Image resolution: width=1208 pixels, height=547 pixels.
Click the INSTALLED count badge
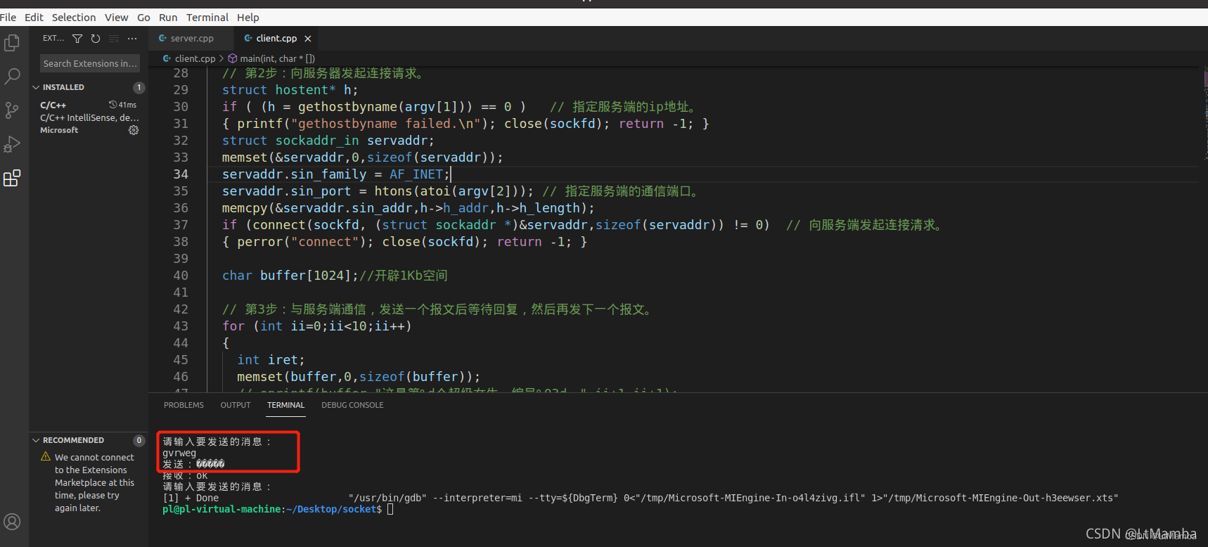(139, 87)
